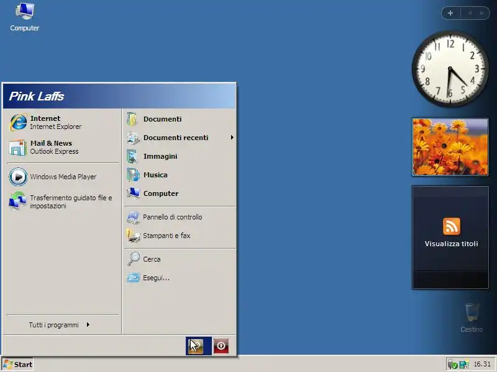Click the RSS feed orange icon

click(x=452, y=226)
